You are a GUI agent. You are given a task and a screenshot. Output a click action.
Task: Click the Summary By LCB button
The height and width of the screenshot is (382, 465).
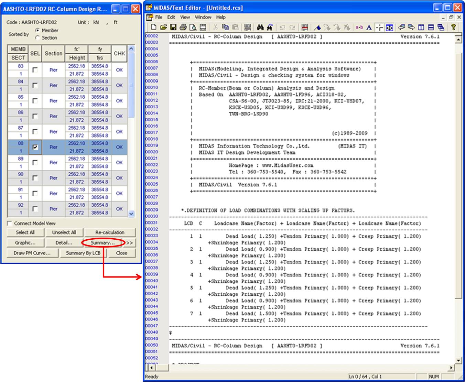pos(83,253)
